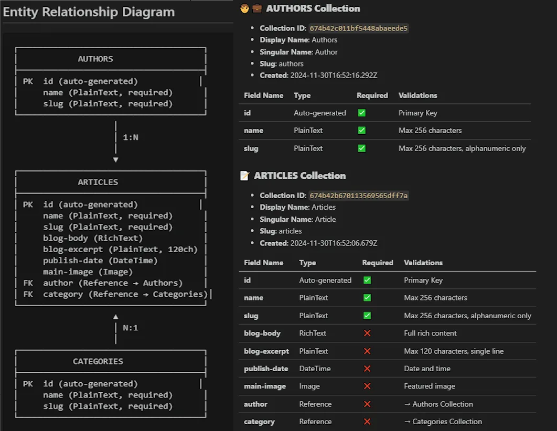Click the person emoji icon beside AUTHORS Collection
This screenshot has height=431, width=557.
coord(244,8)
